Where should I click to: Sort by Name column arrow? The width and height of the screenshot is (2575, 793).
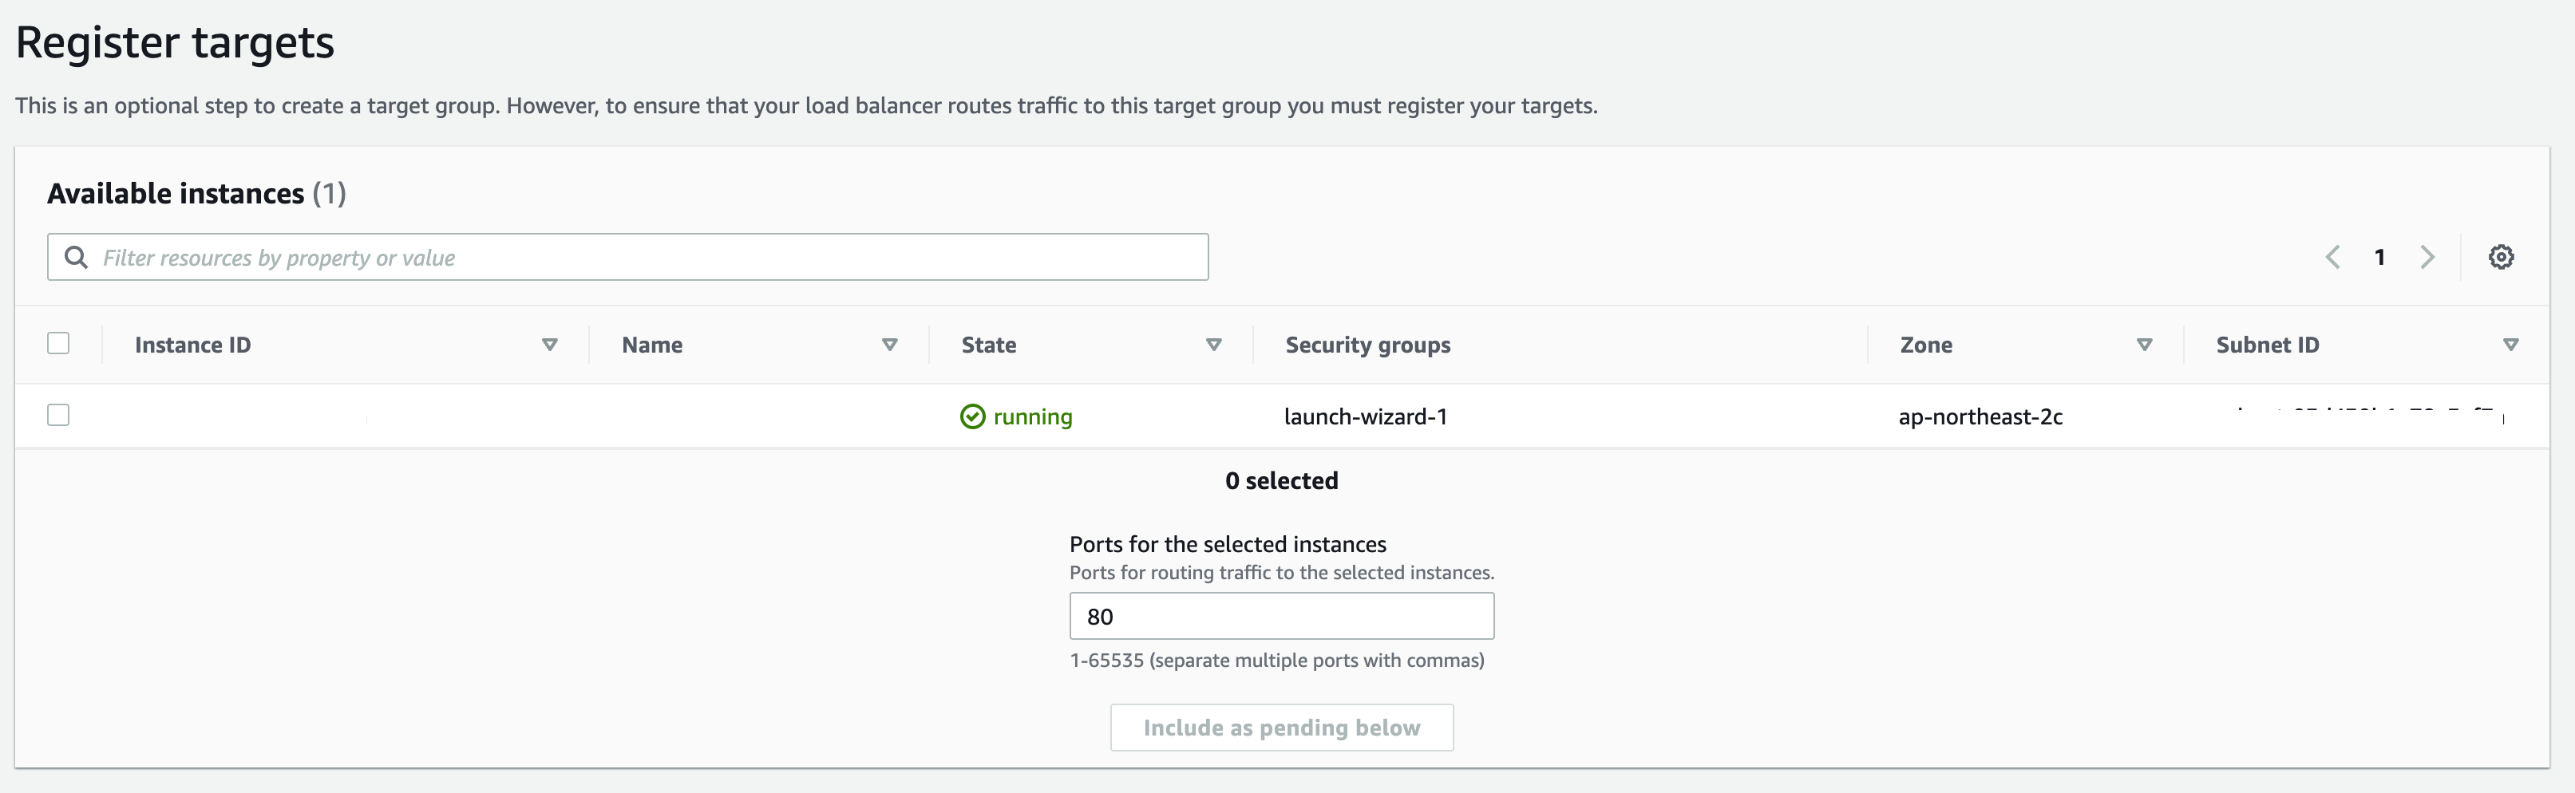click(x=888, y=345)
